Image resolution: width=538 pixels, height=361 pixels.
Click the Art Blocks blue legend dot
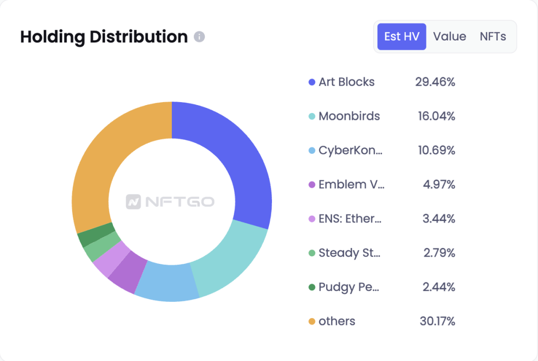312,82
